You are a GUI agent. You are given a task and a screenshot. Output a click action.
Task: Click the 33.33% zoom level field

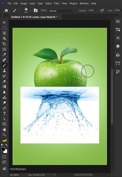pyautogui.click(x=14, y=175)
